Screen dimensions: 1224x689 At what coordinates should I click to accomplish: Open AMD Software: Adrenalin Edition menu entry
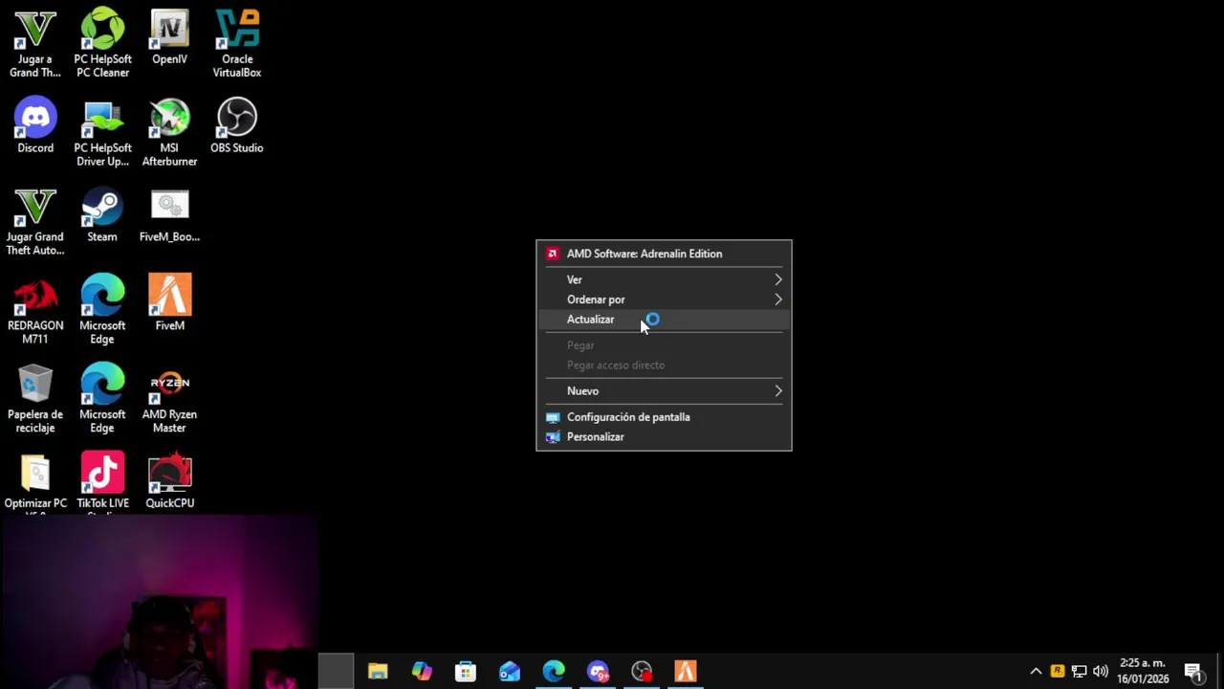664,254
